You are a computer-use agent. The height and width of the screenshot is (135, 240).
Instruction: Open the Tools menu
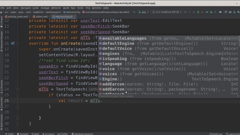[x=80, y=8]
